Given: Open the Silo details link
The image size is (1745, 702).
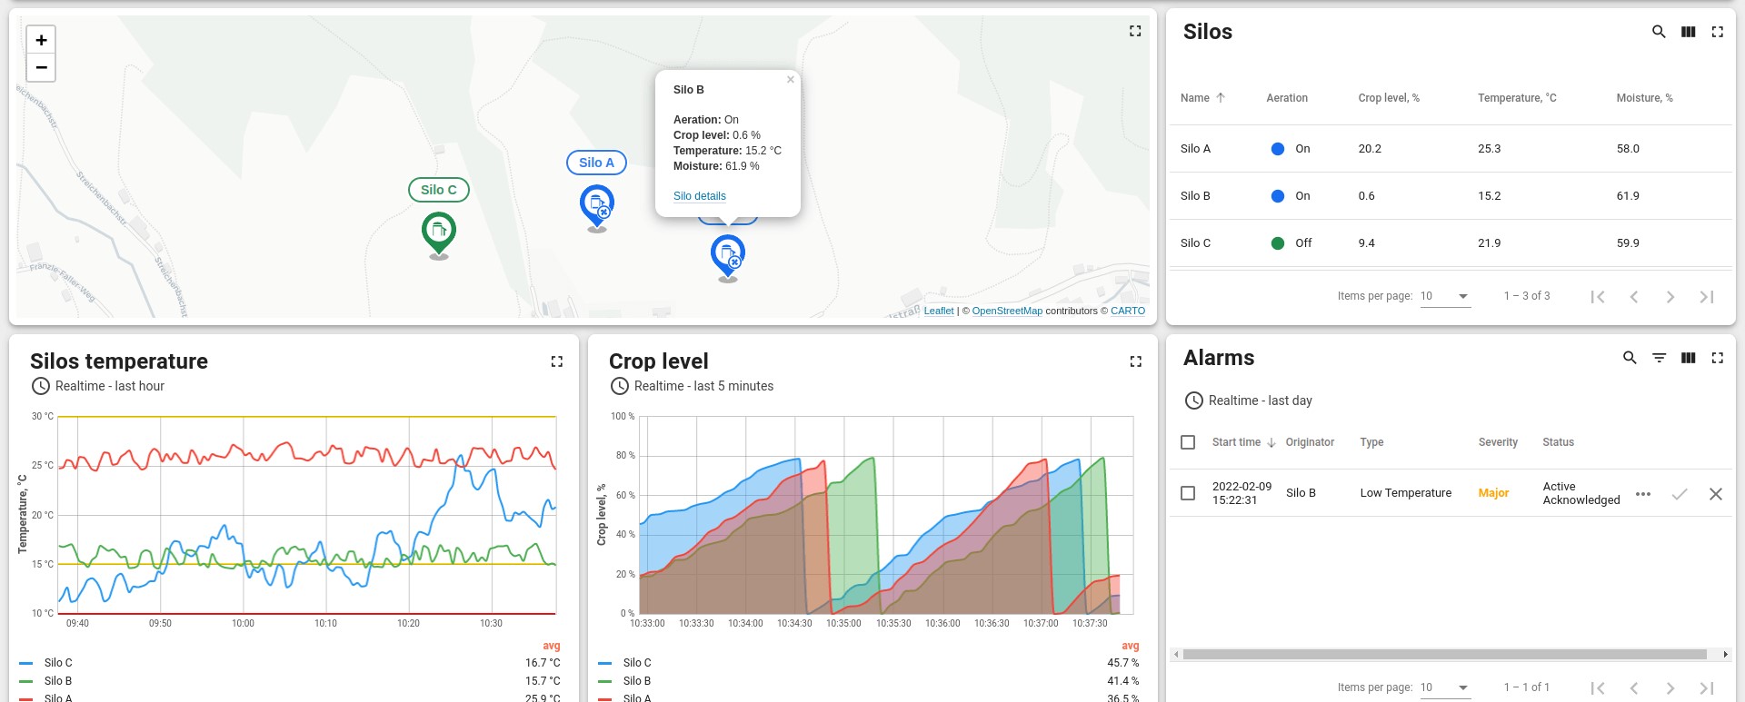Looking at the screenshot, I should [x=699, y=196].
